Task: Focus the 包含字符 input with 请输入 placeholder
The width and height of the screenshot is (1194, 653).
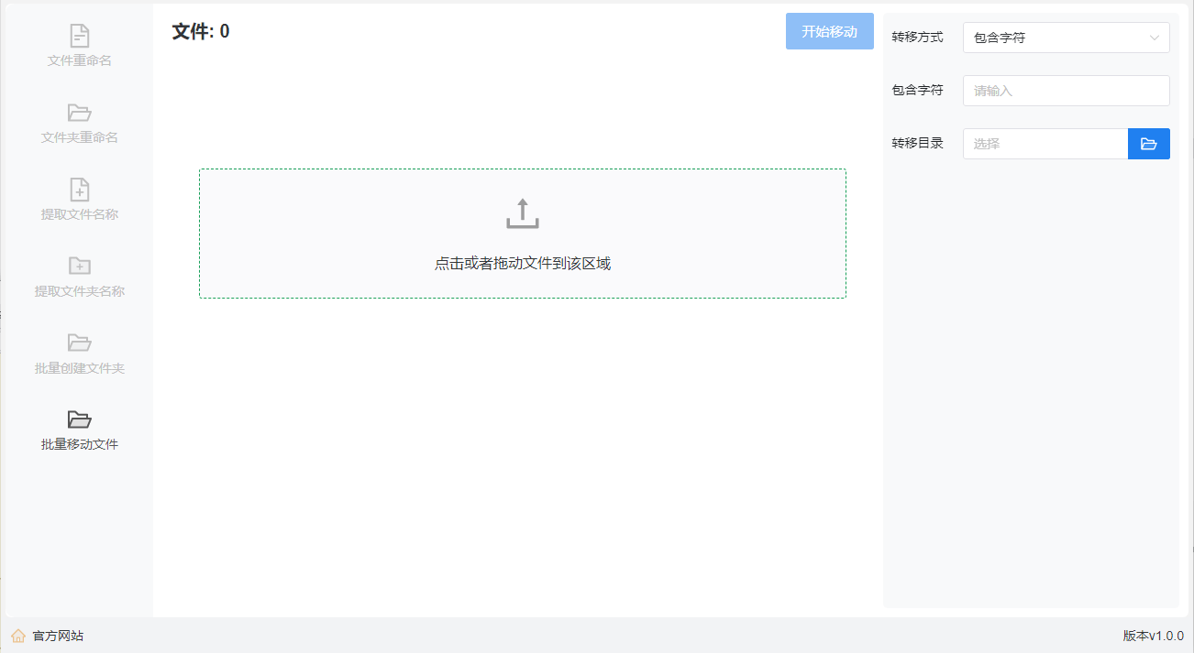Action: click(1066, 91)
